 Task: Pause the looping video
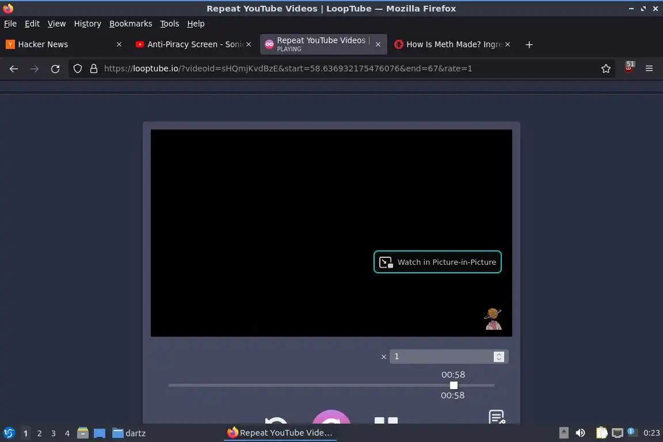[x=386, y=420]
